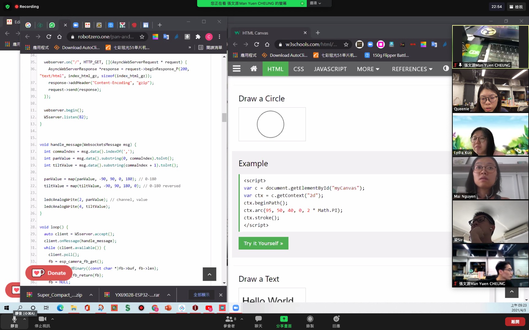Open a new tab in the left Chrome window
The image size is (529, 330).
click(x=159, y=25)
